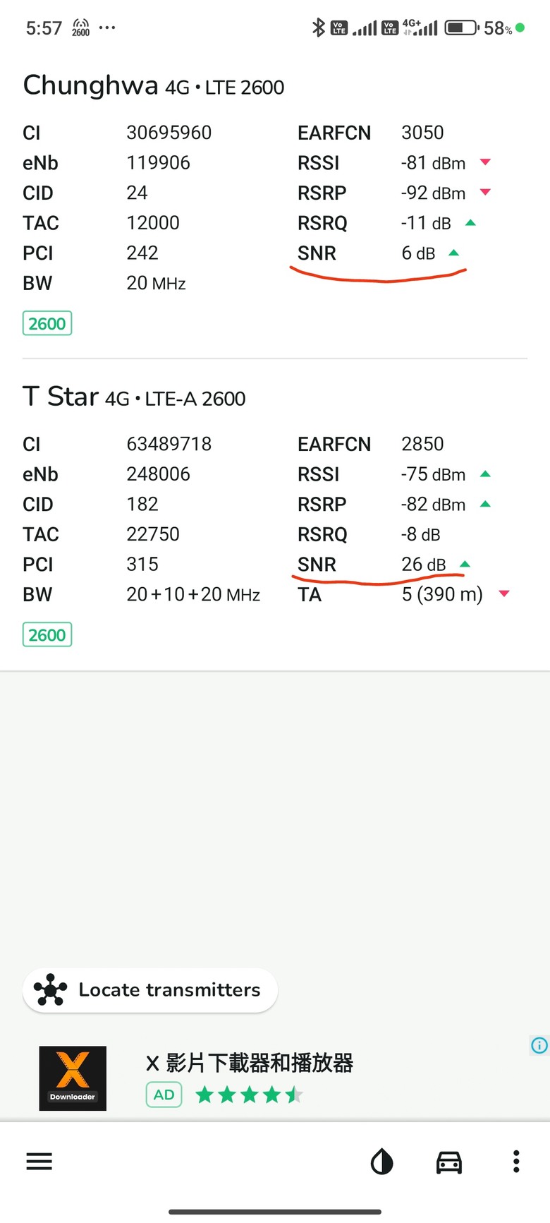This screenshot has width=550, height=1223.
Task: Tap the ad info icon
Action: (539, 1045)
